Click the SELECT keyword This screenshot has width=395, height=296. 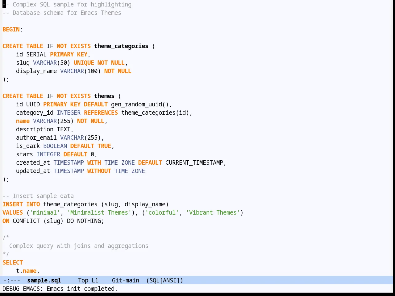click(x=13, y=262)
